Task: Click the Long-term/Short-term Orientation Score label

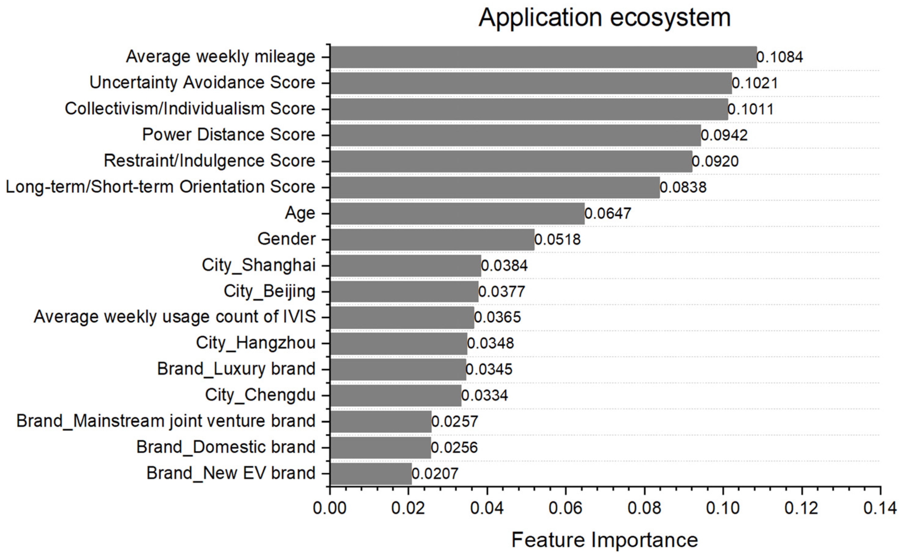Action: pyautogui.click(x=160, y=187)
